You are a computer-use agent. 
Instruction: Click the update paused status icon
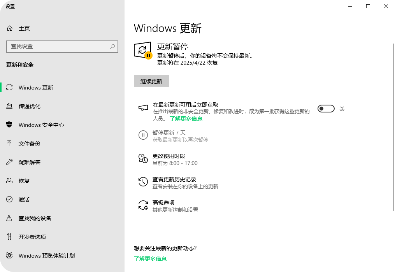click(x=143, y=50)
